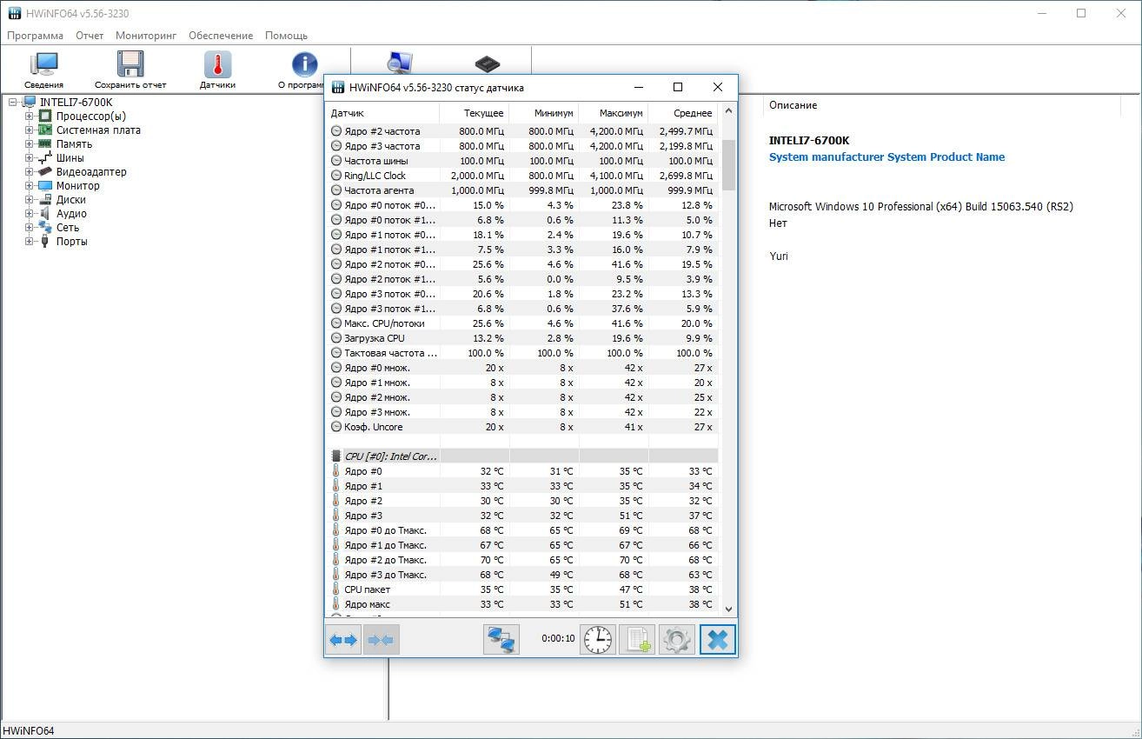Click the sensor list scroll down arrow
This screenshot has width=1142, height=739.
tap(728, 609)
